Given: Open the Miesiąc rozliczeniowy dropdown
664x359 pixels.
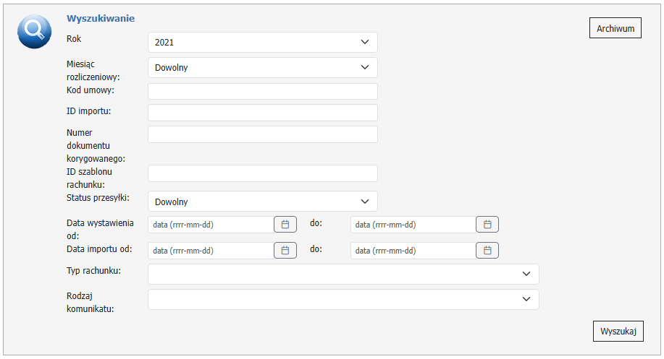Looking at the screenshot, I should (x=262, y=68).
